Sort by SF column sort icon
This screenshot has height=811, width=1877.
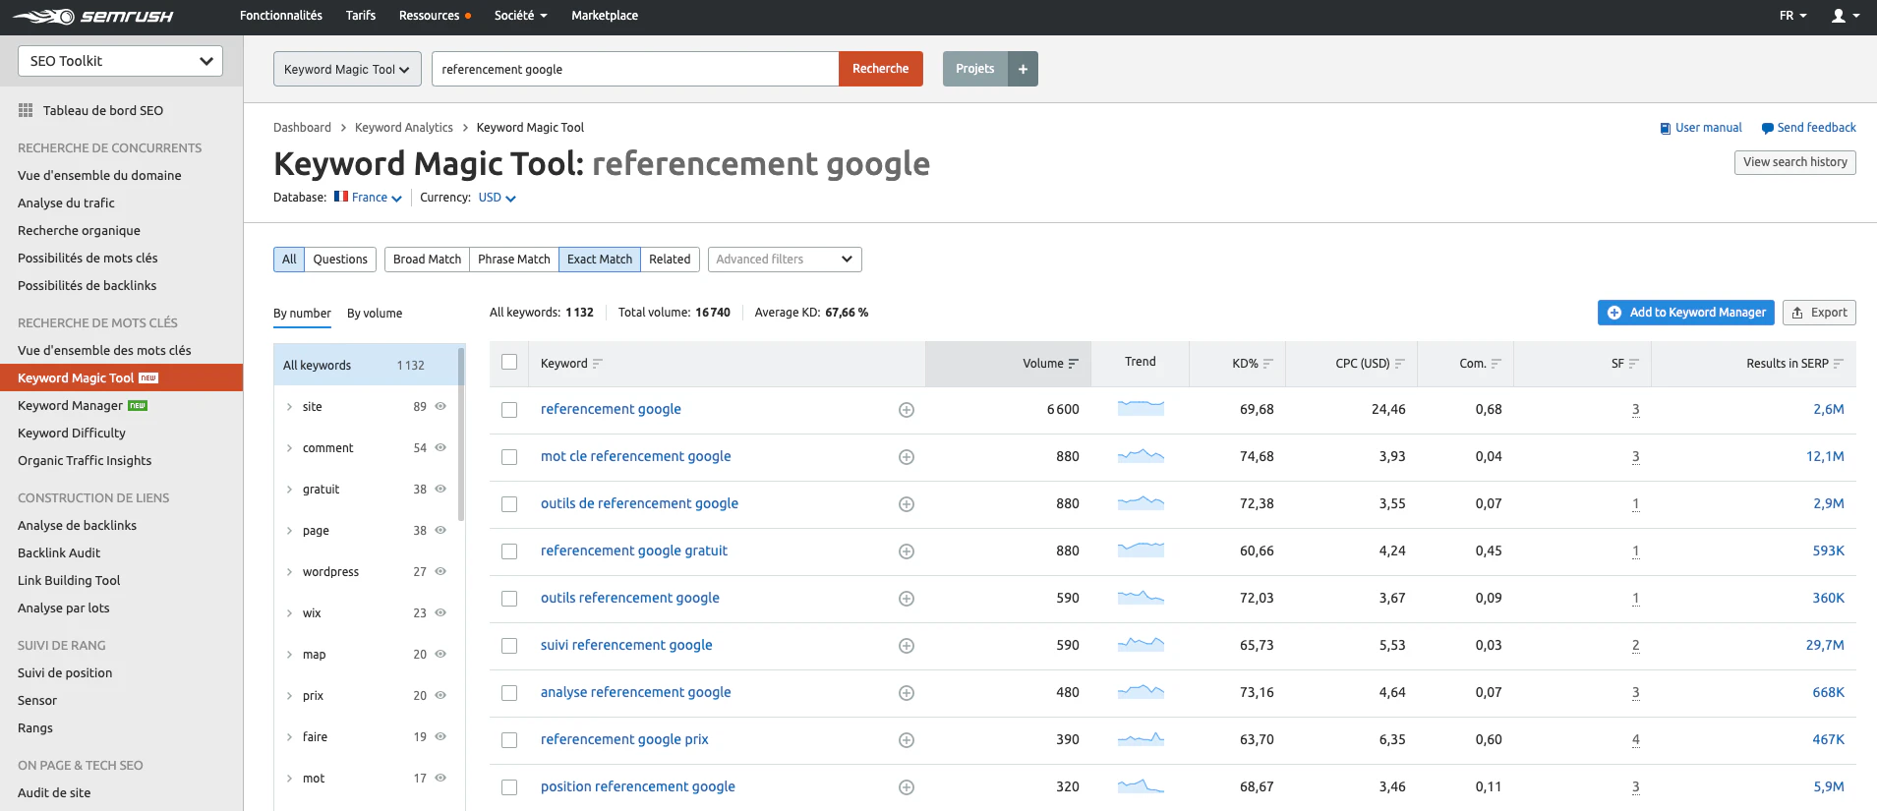(x=1634, y=364)
